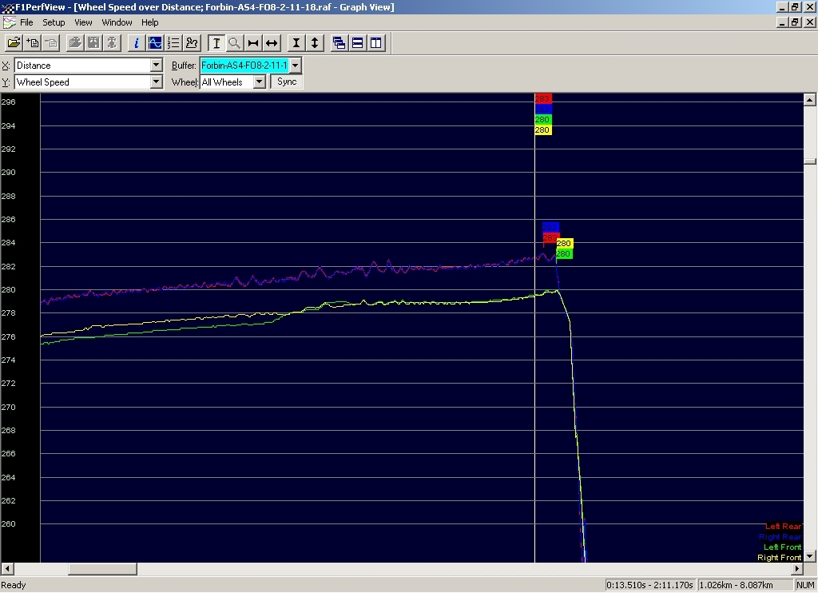Screen dimensions: 818x593
Task: Click the add buffer (plus document) icon
Action: pos(32,43)
